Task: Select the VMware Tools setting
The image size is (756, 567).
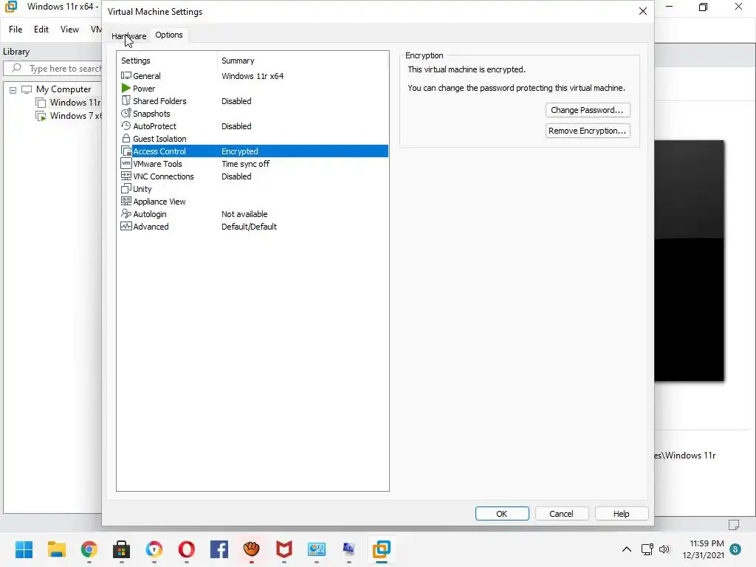Action: tap(254, 163)
